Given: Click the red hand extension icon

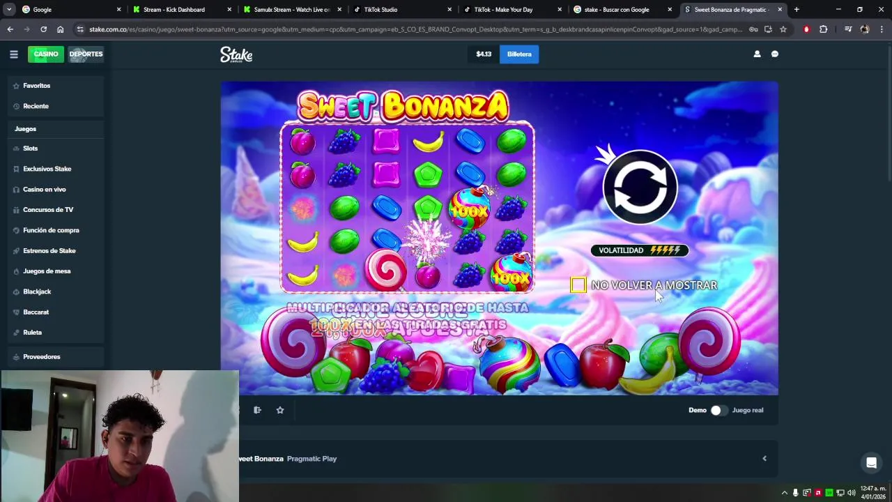Looking at the screenshot, I should pos(806,29).
